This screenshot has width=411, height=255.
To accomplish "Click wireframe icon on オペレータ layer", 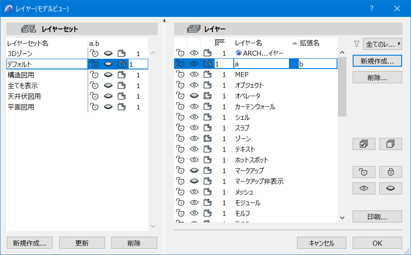I will coord(208,96).
